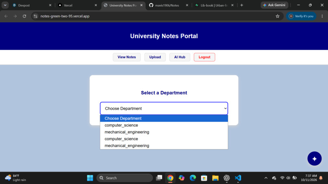Open notifications bell in the taskbar
The width and height of the screenshot is (328, 184).
point(321,178)
